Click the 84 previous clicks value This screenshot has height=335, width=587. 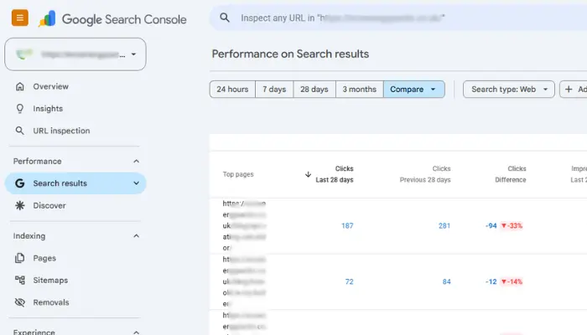(447, 281)
